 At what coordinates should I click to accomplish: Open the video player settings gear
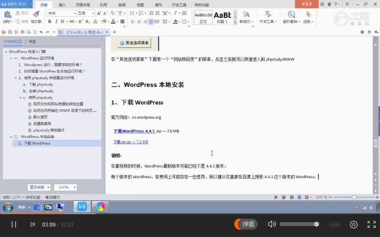(354, 225)
